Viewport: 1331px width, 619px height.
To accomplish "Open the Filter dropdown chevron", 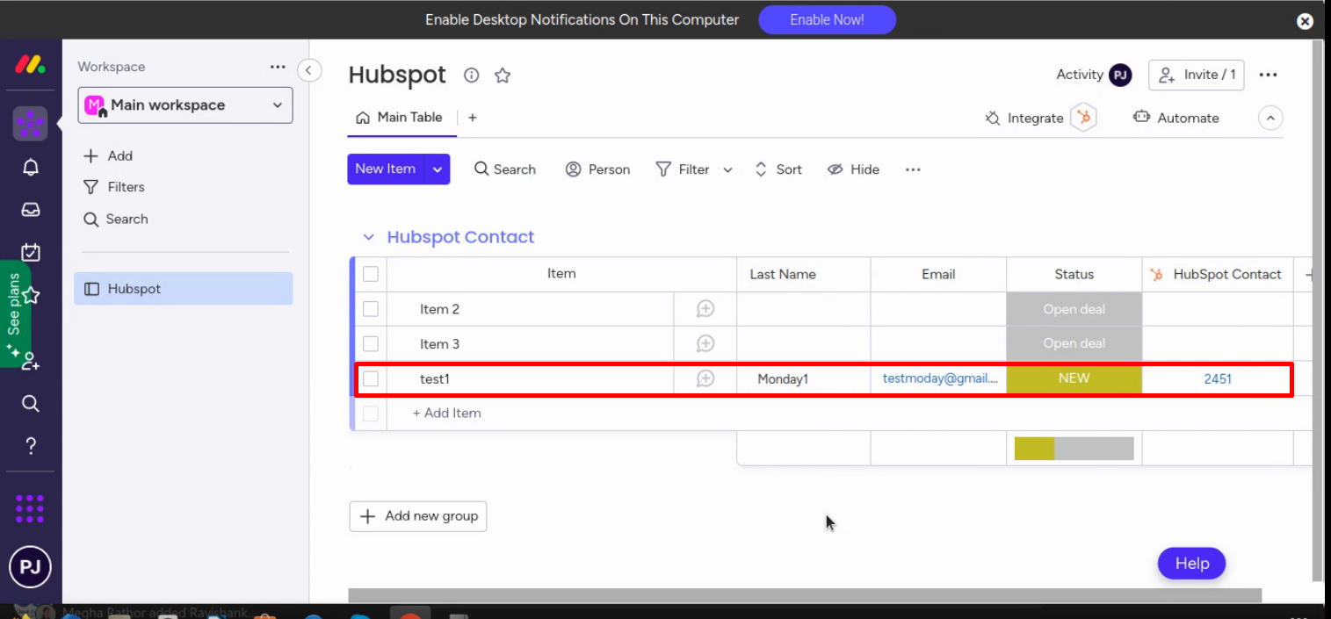I will point(727,170).
